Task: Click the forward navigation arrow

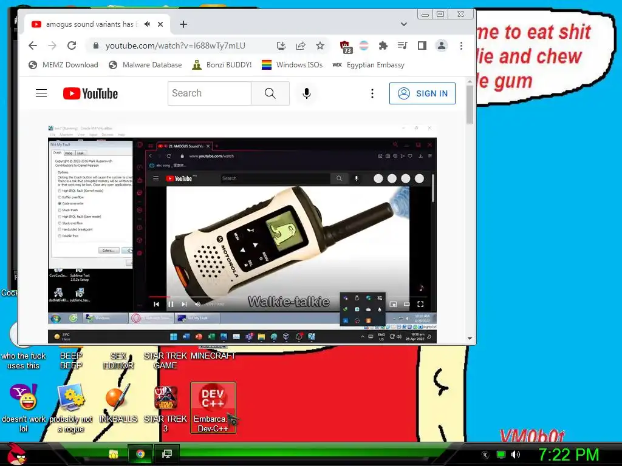Action: (x=52, y=46)
